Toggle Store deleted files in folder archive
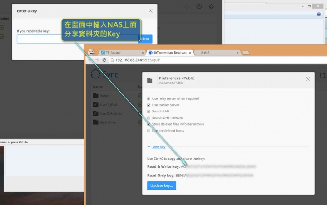The height and width of the screenshot is (205, 327). pyautogui.click(x=149, y=124)
